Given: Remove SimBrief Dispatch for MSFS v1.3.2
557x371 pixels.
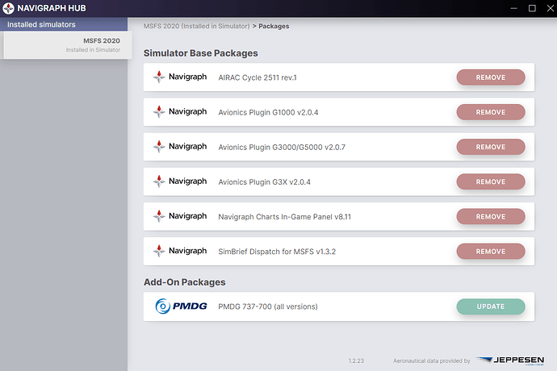Looking at the screenshot, I should [x=491, y=251].
